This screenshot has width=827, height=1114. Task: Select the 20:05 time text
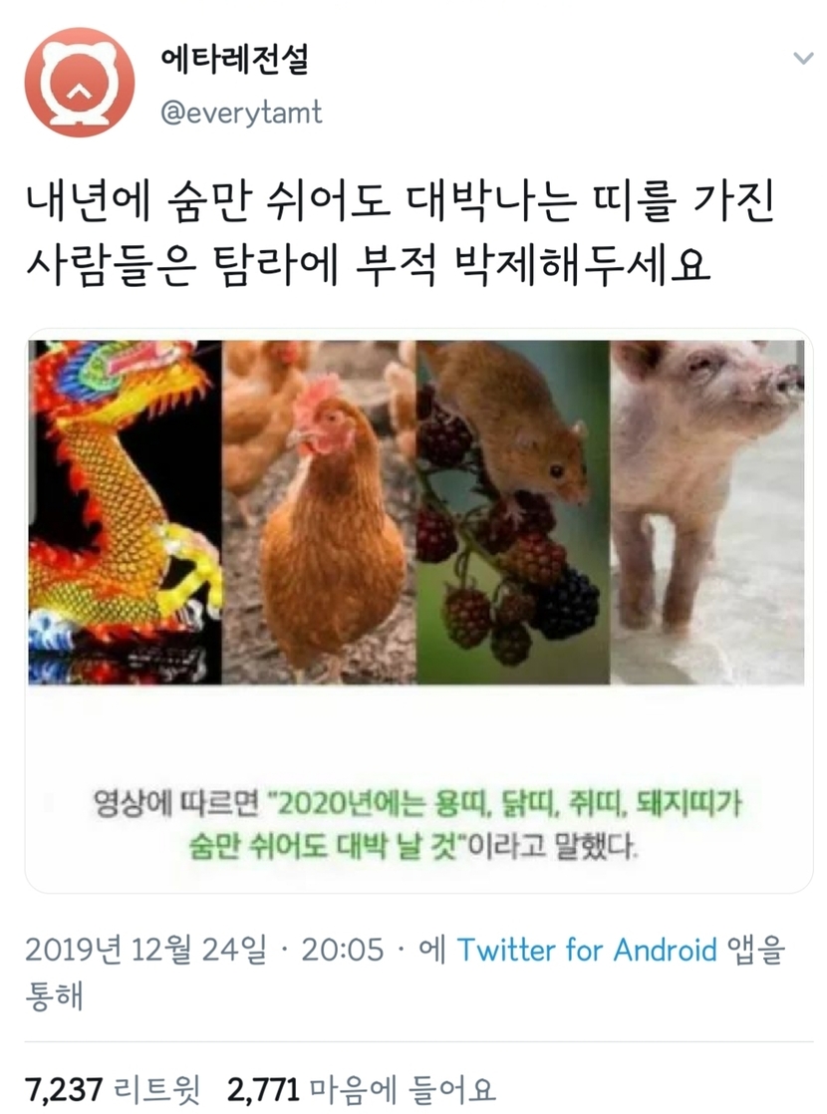pos(343,950)
